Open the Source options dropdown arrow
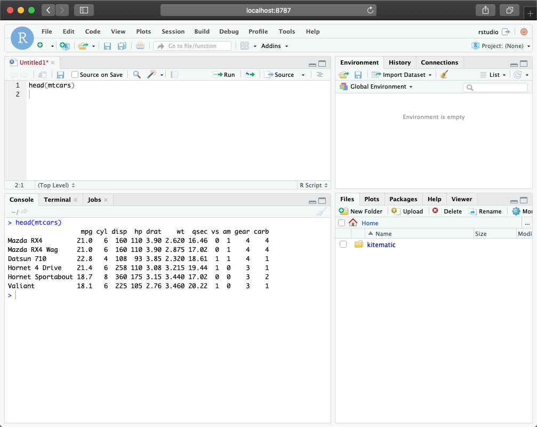Screen dimensions: 537x427 tap(303, 75)
